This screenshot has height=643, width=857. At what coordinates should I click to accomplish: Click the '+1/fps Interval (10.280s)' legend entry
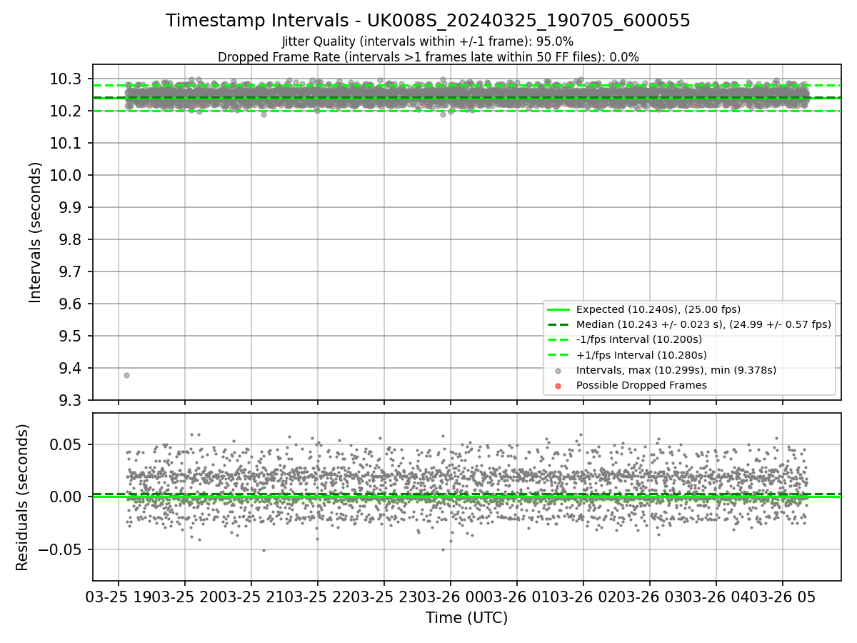pos(641,354)
